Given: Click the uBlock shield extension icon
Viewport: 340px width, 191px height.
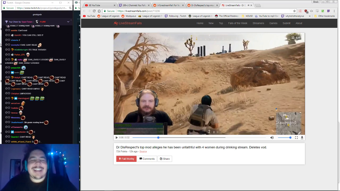Looking at the screenshot, I should click(x=306, y=11).
